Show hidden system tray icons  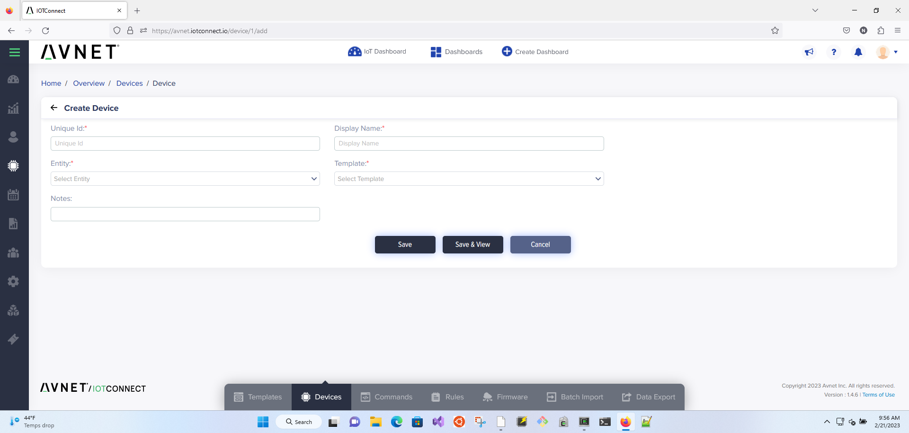(x=827, y=422)
